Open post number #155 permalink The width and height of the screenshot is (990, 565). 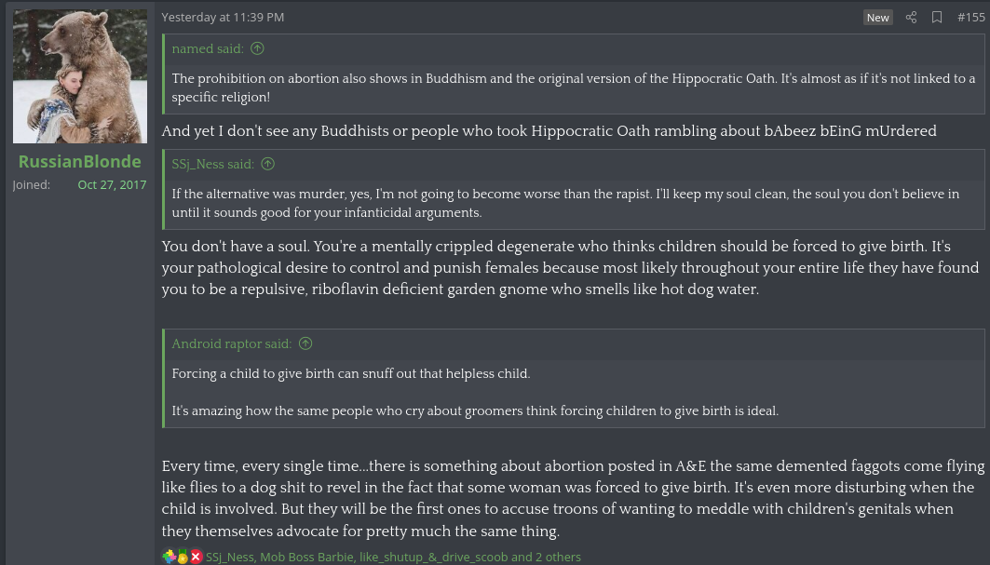[970, 18]
